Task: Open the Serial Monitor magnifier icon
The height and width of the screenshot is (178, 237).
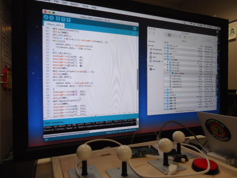Action: [x=135, y=29]
